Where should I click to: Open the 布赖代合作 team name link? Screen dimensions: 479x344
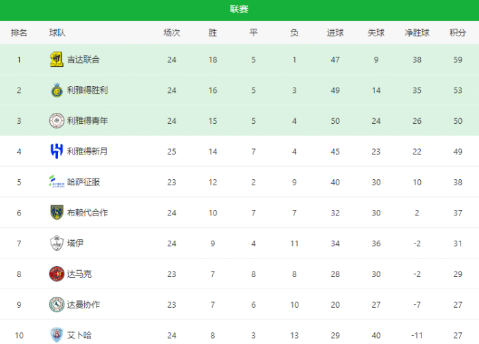(88, 213)
